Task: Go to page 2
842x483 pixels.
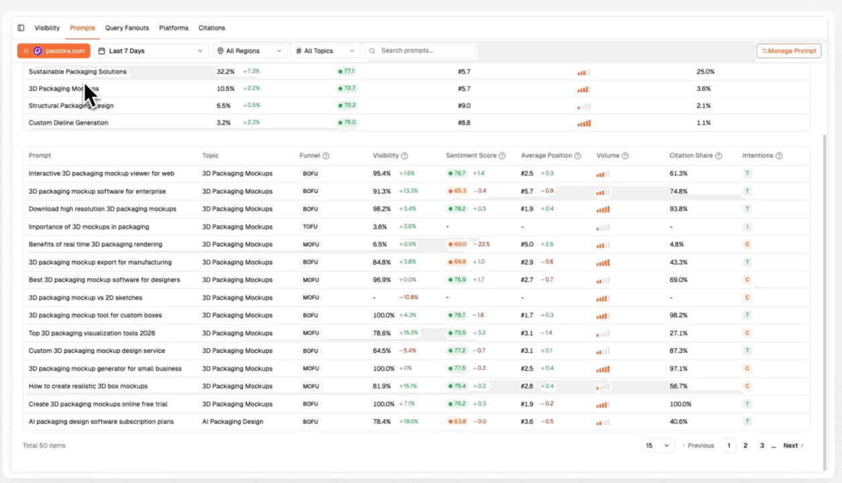Action: coord(745,445)
